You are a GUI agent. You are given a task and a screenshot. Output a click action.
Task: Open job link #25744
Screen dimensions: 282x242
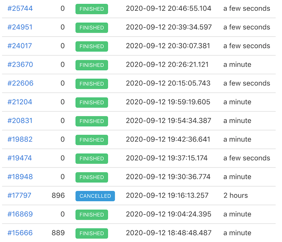(x=20, y=9)
